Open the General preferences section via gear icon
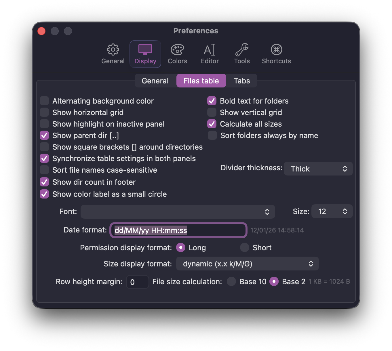This screenshot has height=351, width=392. point(113,54)
